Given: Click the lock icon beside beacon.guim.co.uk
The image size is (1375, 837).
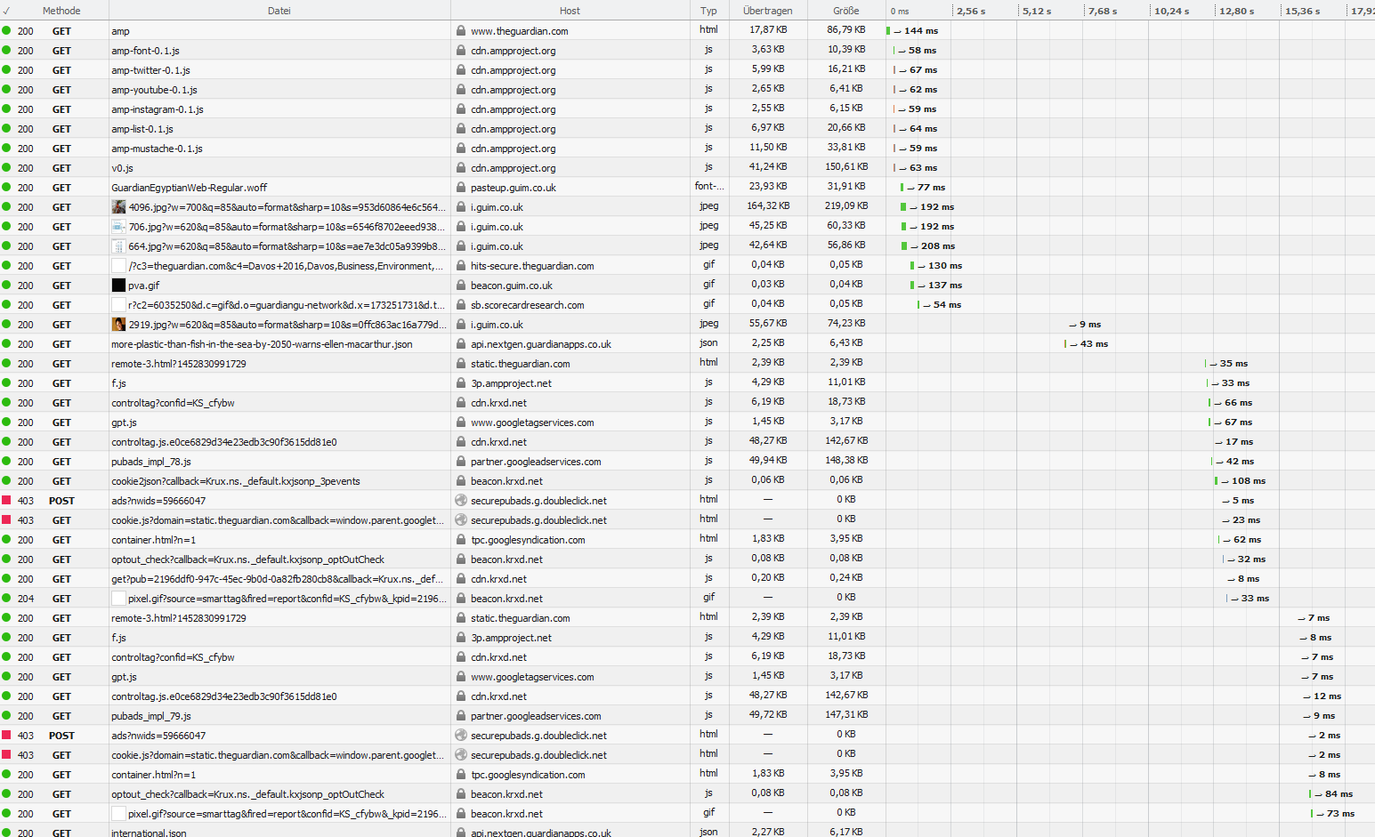Looking at the screenshot, I should point(461,285).
